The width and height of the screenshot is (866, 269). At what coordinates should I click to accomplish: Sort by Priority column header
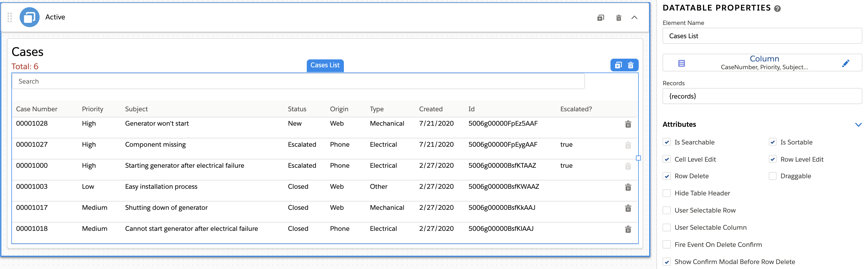[x=92, y=109]
